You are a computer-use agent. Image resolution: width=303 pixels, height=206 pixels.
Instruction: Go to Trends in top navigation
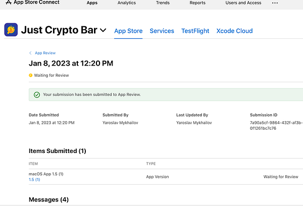point(163,3)
